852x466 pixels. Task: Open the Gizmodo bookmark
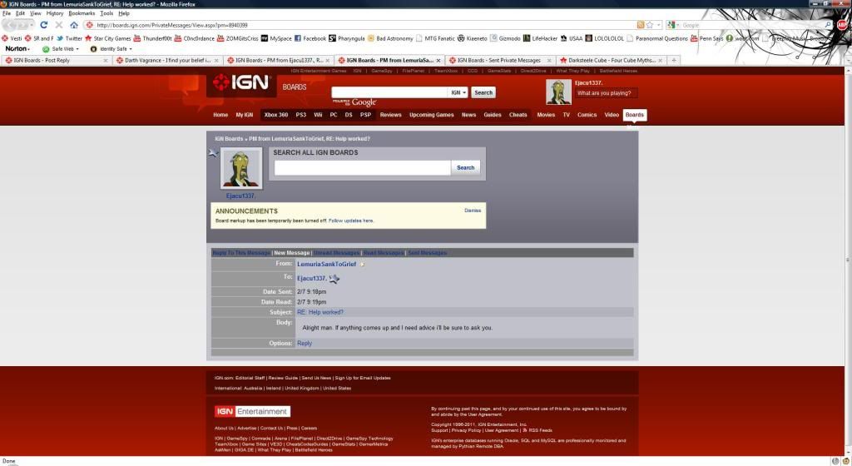(x=505, y=38)
